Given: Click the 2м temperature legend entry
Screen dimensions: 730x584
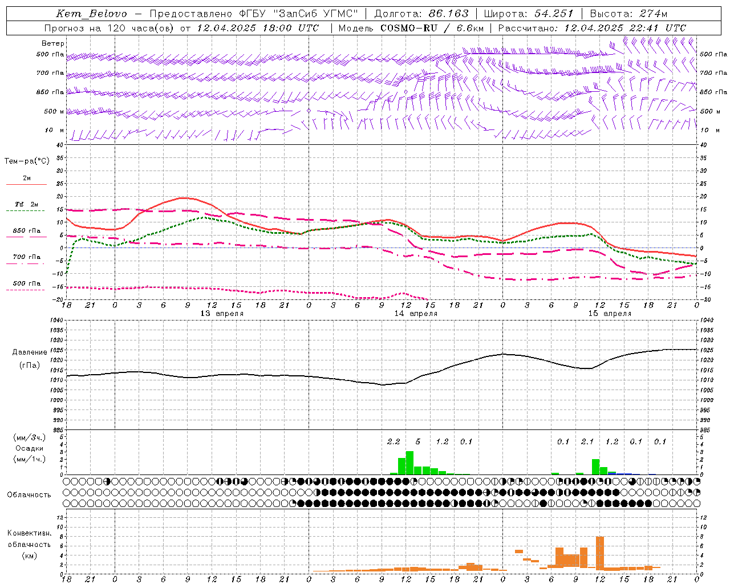Looking at the screenshot, I should click(27, 178).
